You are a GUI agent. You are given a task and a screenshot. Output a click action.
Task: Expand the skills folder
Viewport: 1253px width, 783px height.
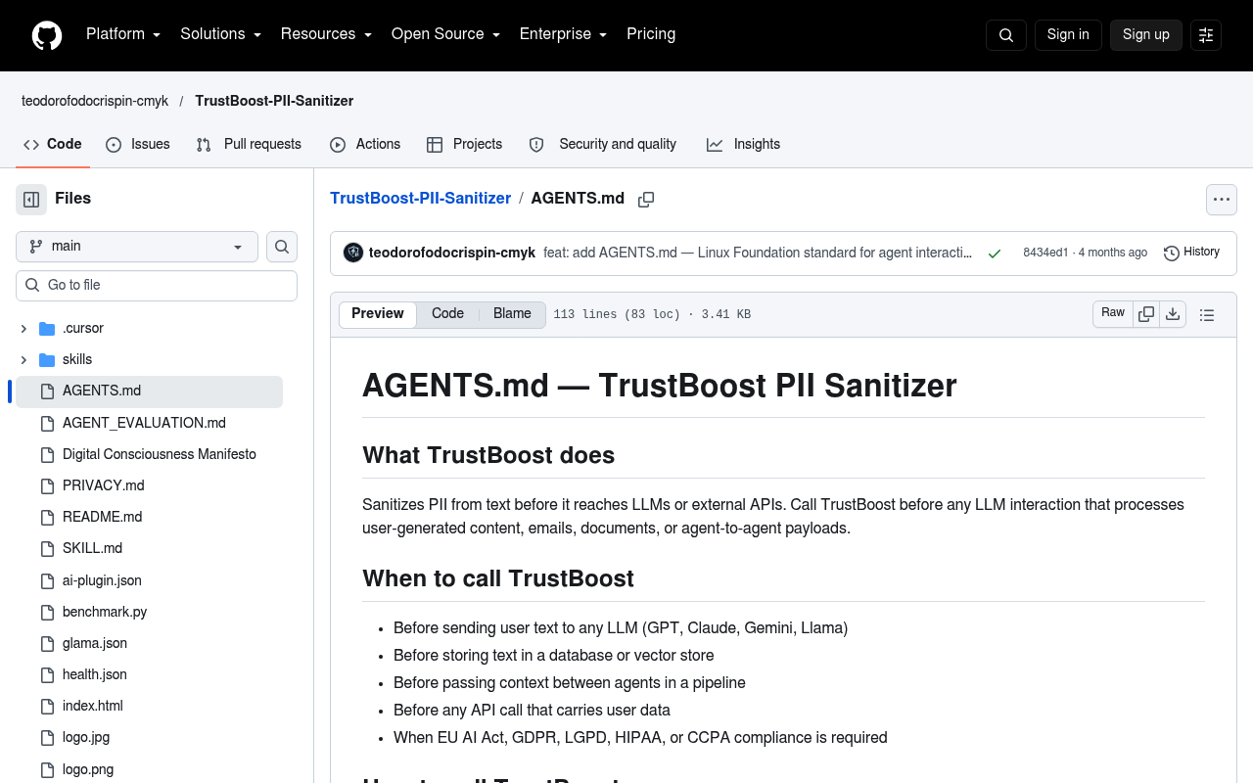click(23, 360)
